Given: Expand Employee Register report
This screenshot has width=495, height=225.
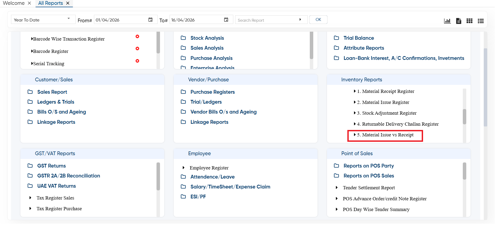Looking at the screenshot, I should [x=184, y=168].
